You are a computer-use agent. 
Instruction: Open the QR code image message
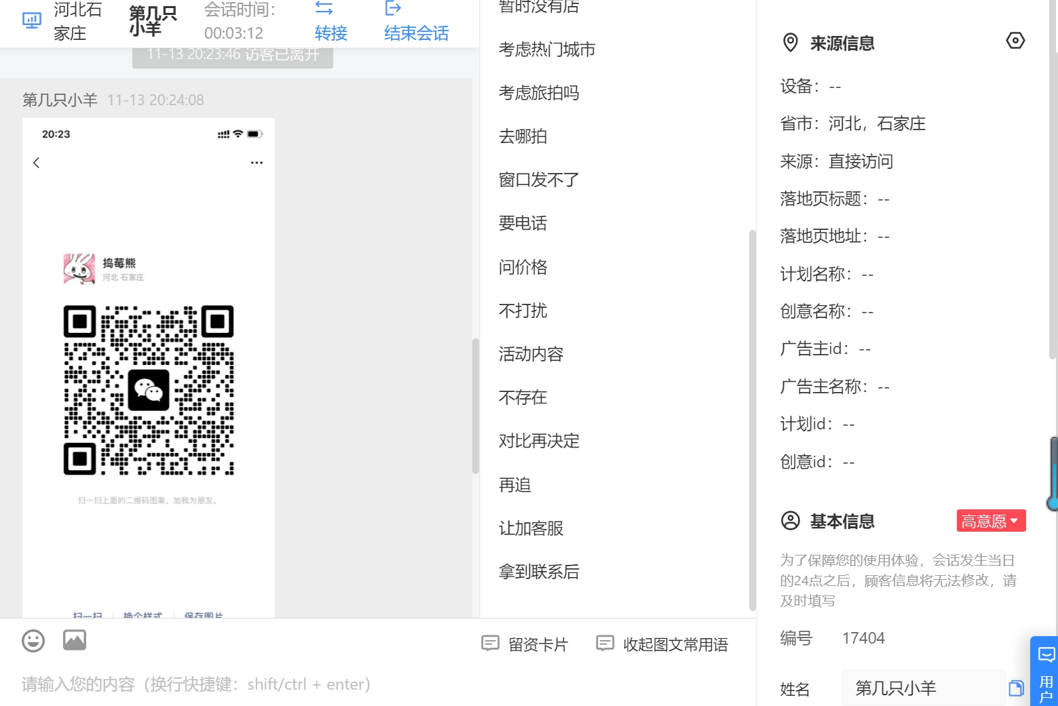[x=149, y=368]
